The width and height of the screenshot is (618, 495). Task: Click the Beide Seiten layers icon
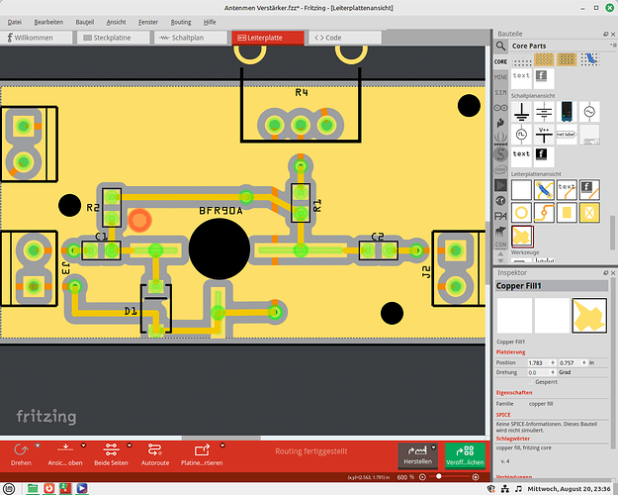click(x=112, y=448)
